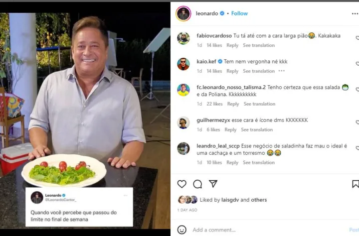
Task: Like kaio.kef's comment heart
Action: pyautogui.click(x=357, y=64)
